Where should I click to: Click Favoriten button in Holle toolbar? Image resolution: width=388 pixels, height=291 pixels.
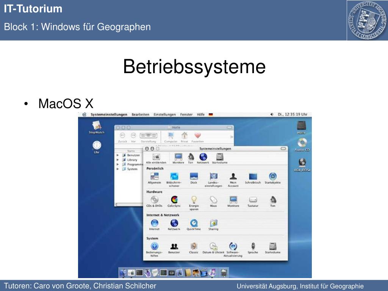coord(197,138)
